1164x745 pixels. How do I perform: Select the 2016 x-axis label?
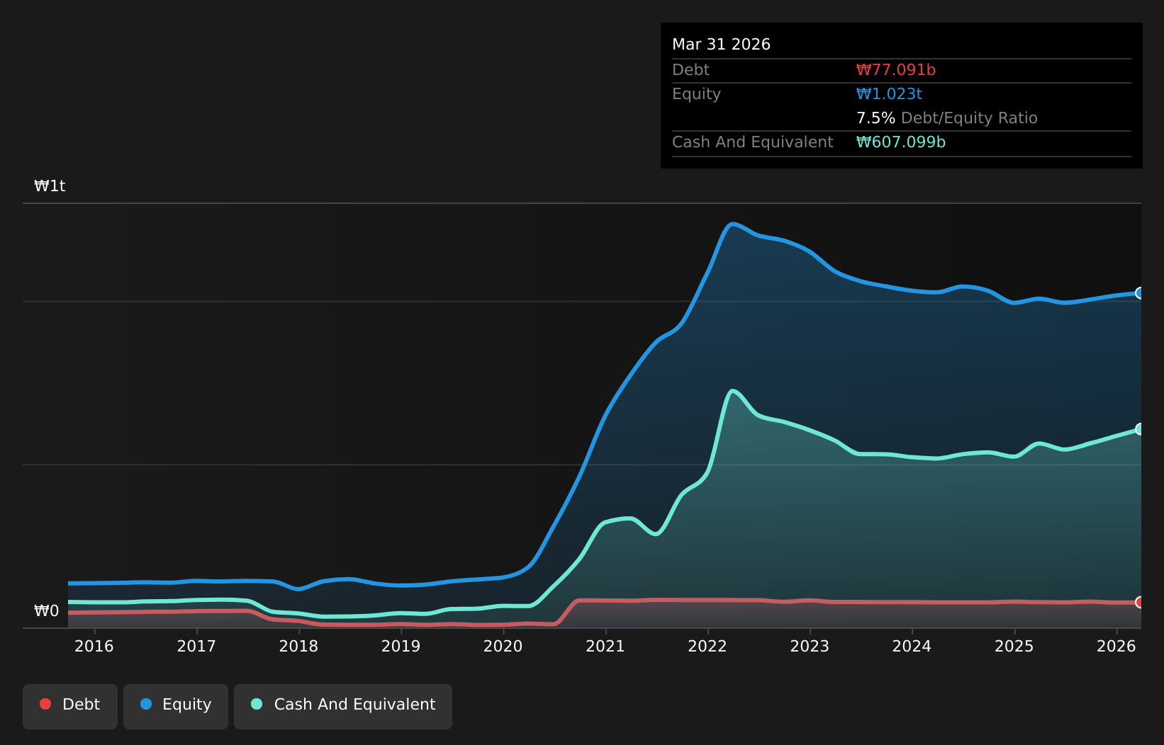(x=94, y=647)
